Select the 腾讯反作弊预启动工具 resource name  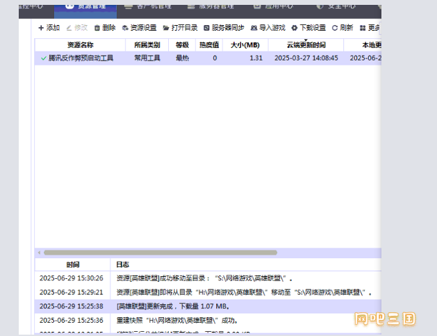81,58
